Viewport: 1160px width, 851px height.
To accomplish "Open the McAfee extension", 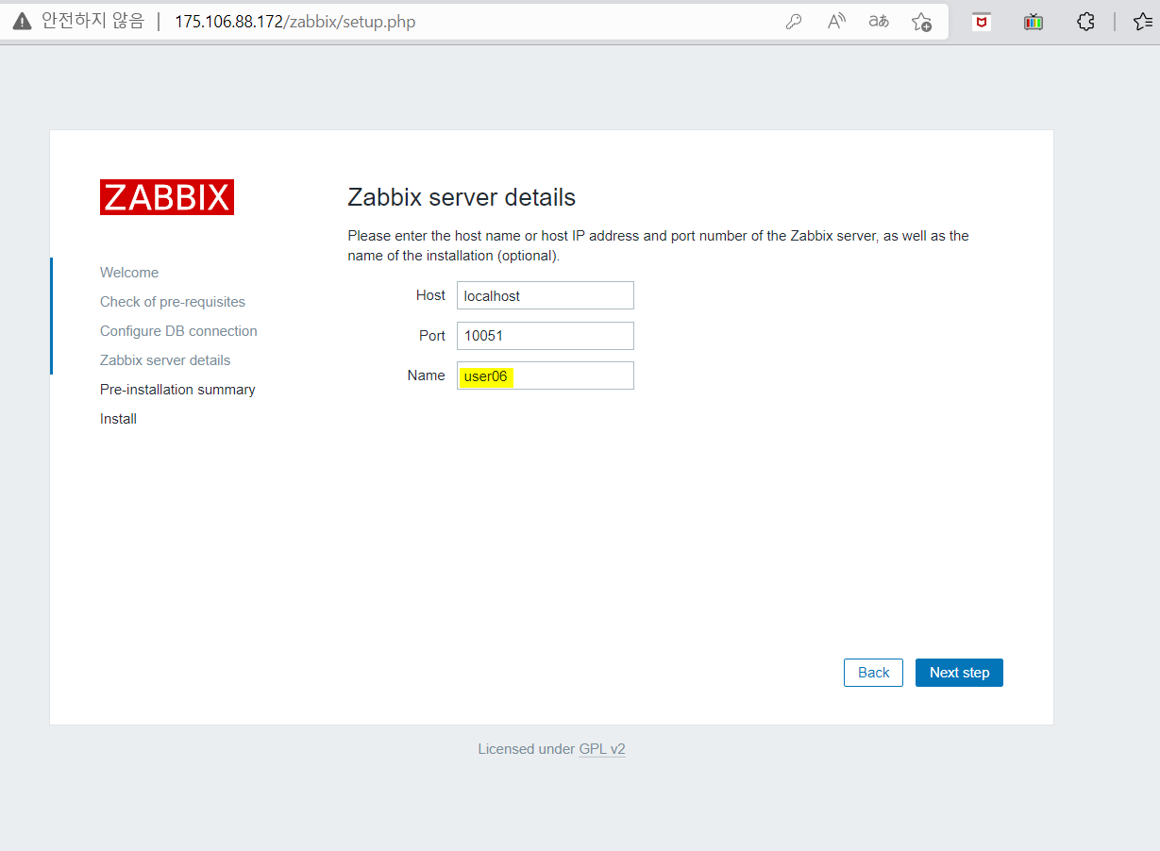I will [981, 21].
